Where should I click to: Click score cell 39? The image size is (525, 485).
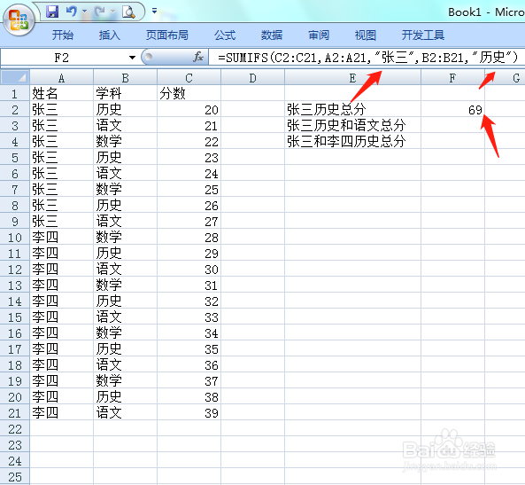[x=189, y=413]
